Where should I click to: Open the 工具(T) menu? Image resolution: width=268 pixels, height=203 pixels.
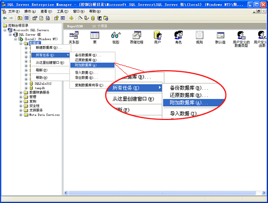pyautogui.click(x=63, y=11)
